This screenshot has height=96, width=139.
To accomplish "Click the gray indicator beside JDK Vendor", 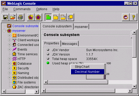I will tap(48, 50).
